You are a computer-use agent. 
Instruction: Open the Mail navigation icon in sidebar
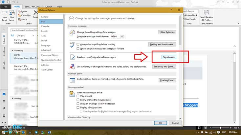pos(4,94)
